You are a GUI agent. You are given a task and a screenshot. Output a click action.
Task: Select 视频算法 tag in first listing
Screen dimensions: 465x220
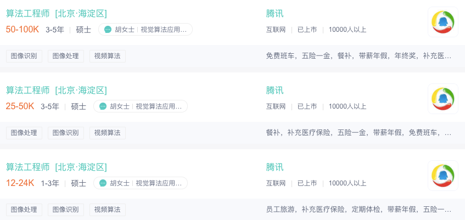pyautogui.click(x=108, y=56)
